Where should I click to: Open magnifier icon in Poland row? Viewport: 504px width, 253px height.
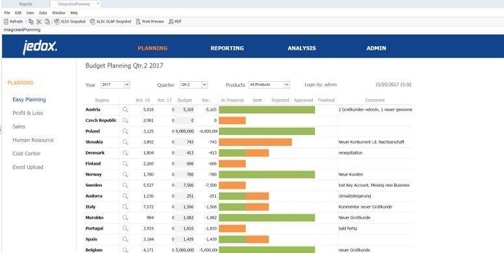point(125,131)
